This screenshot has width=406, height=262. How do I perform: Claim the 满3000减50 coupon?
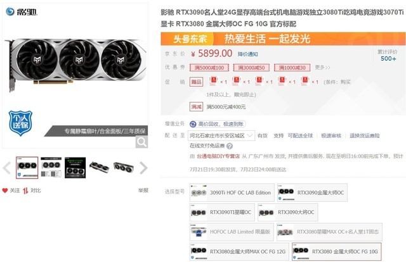(x=251, y=68)
